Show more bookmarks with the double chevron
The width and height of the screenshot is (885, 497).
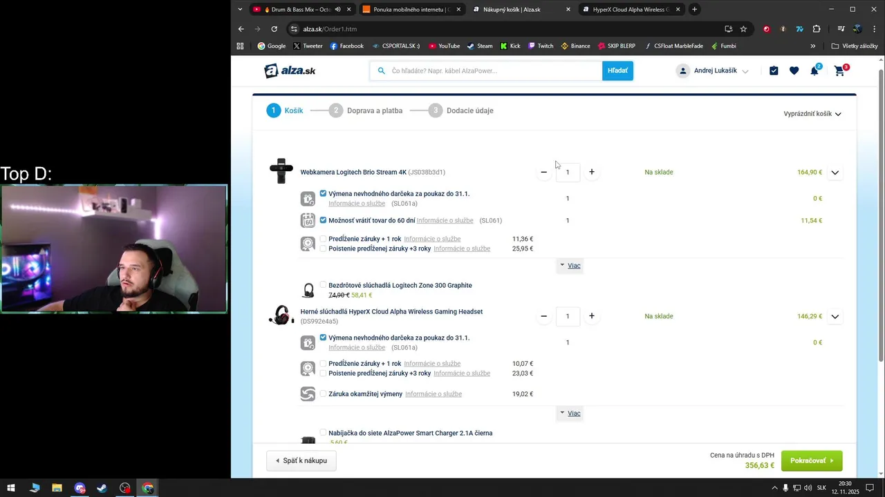[813, 46]
